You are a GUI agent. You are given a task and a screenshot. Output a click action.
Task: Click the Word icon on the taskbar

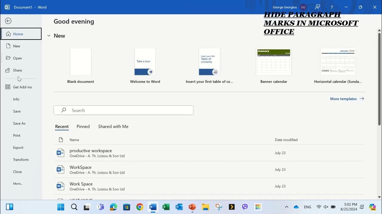tap(153, 207)
